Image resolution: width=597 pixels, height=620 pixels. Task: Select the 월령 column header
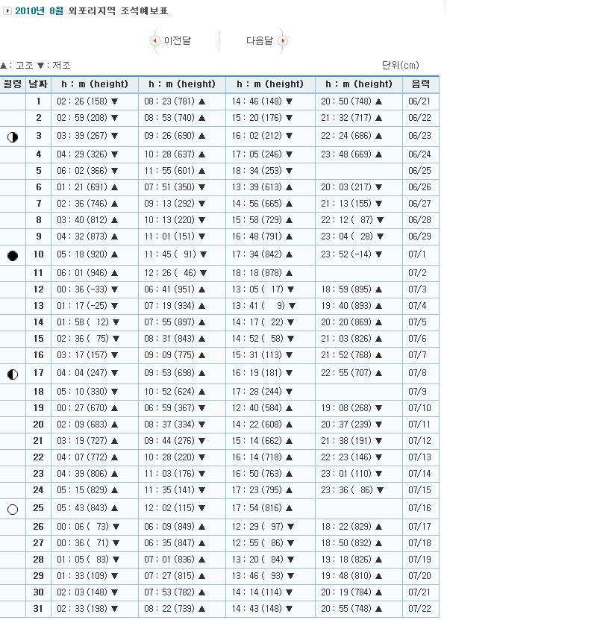tap(13, 84)
